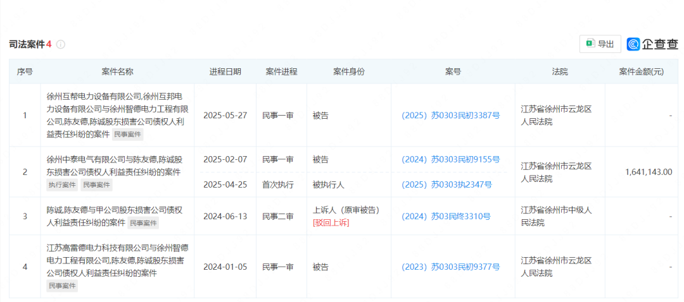Click the 案件名称 column header
The image size is (684, 302).
tap(117, 72)
